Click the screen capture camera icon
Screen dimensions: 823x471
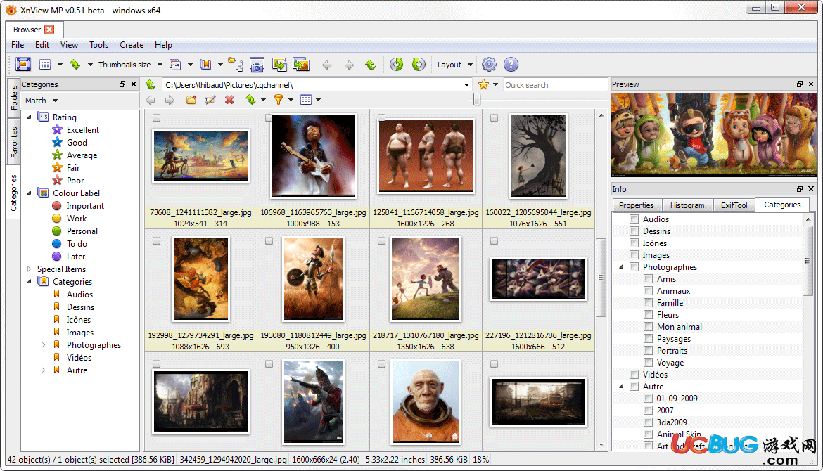pos(257,65)
